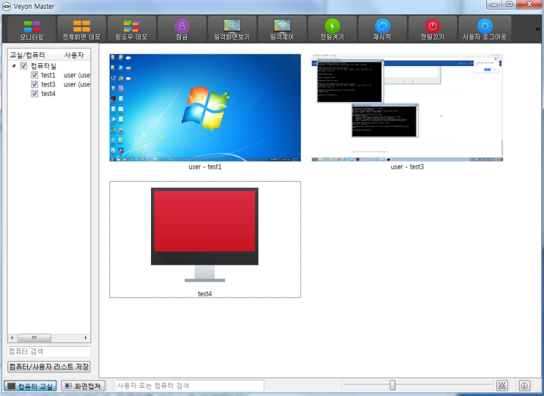
Task: Click the auto-adjust thumbnail size icon
Action: click(x=502, y=386)
